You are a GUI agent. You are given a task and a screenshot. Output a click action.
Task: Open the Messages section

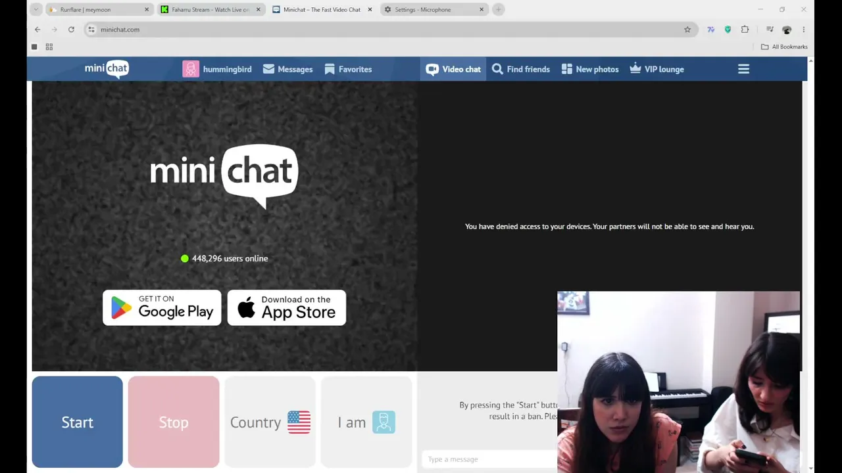[x=287, y=69]
